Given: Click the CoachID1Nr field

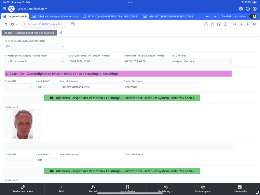Looking at the screenshot, I should click(19, 87).
